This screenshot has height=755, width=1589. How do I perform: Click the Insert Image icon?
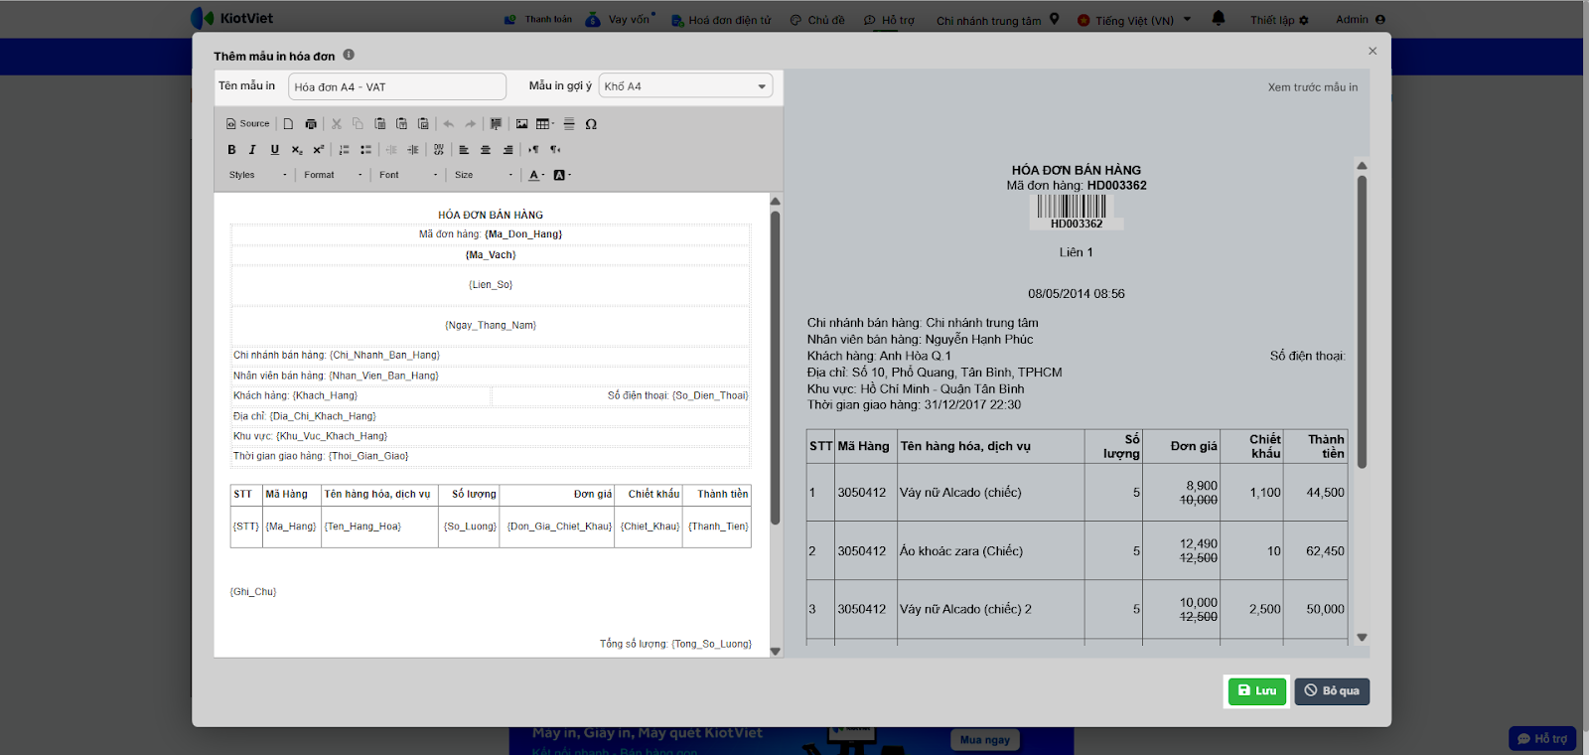[x=521, y=124]
